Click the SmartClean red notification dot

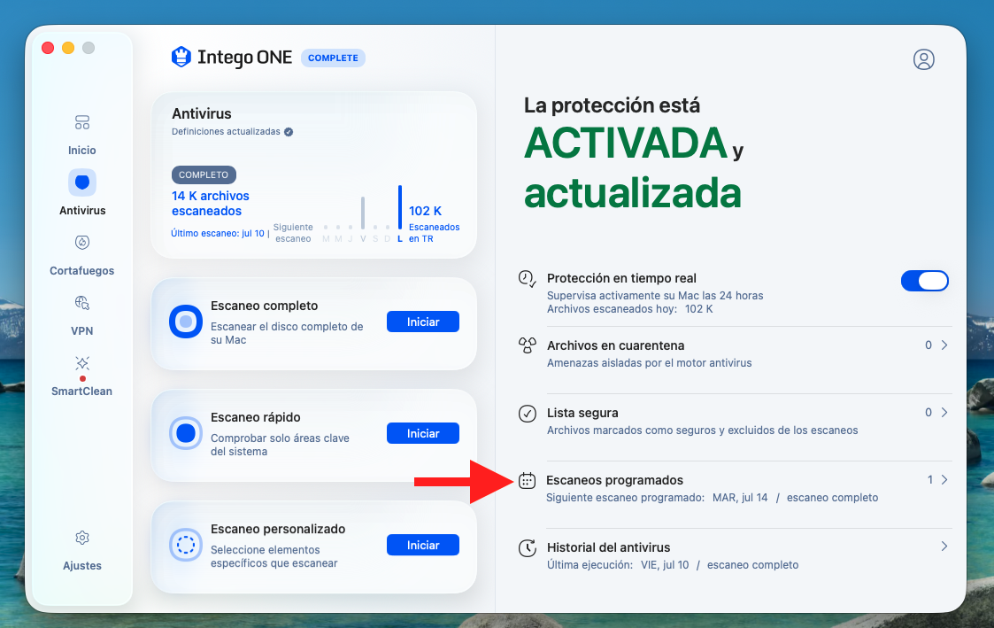[82, 379]
